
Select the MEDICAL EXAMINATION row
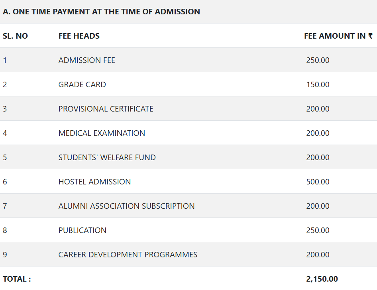click(102, 133)
